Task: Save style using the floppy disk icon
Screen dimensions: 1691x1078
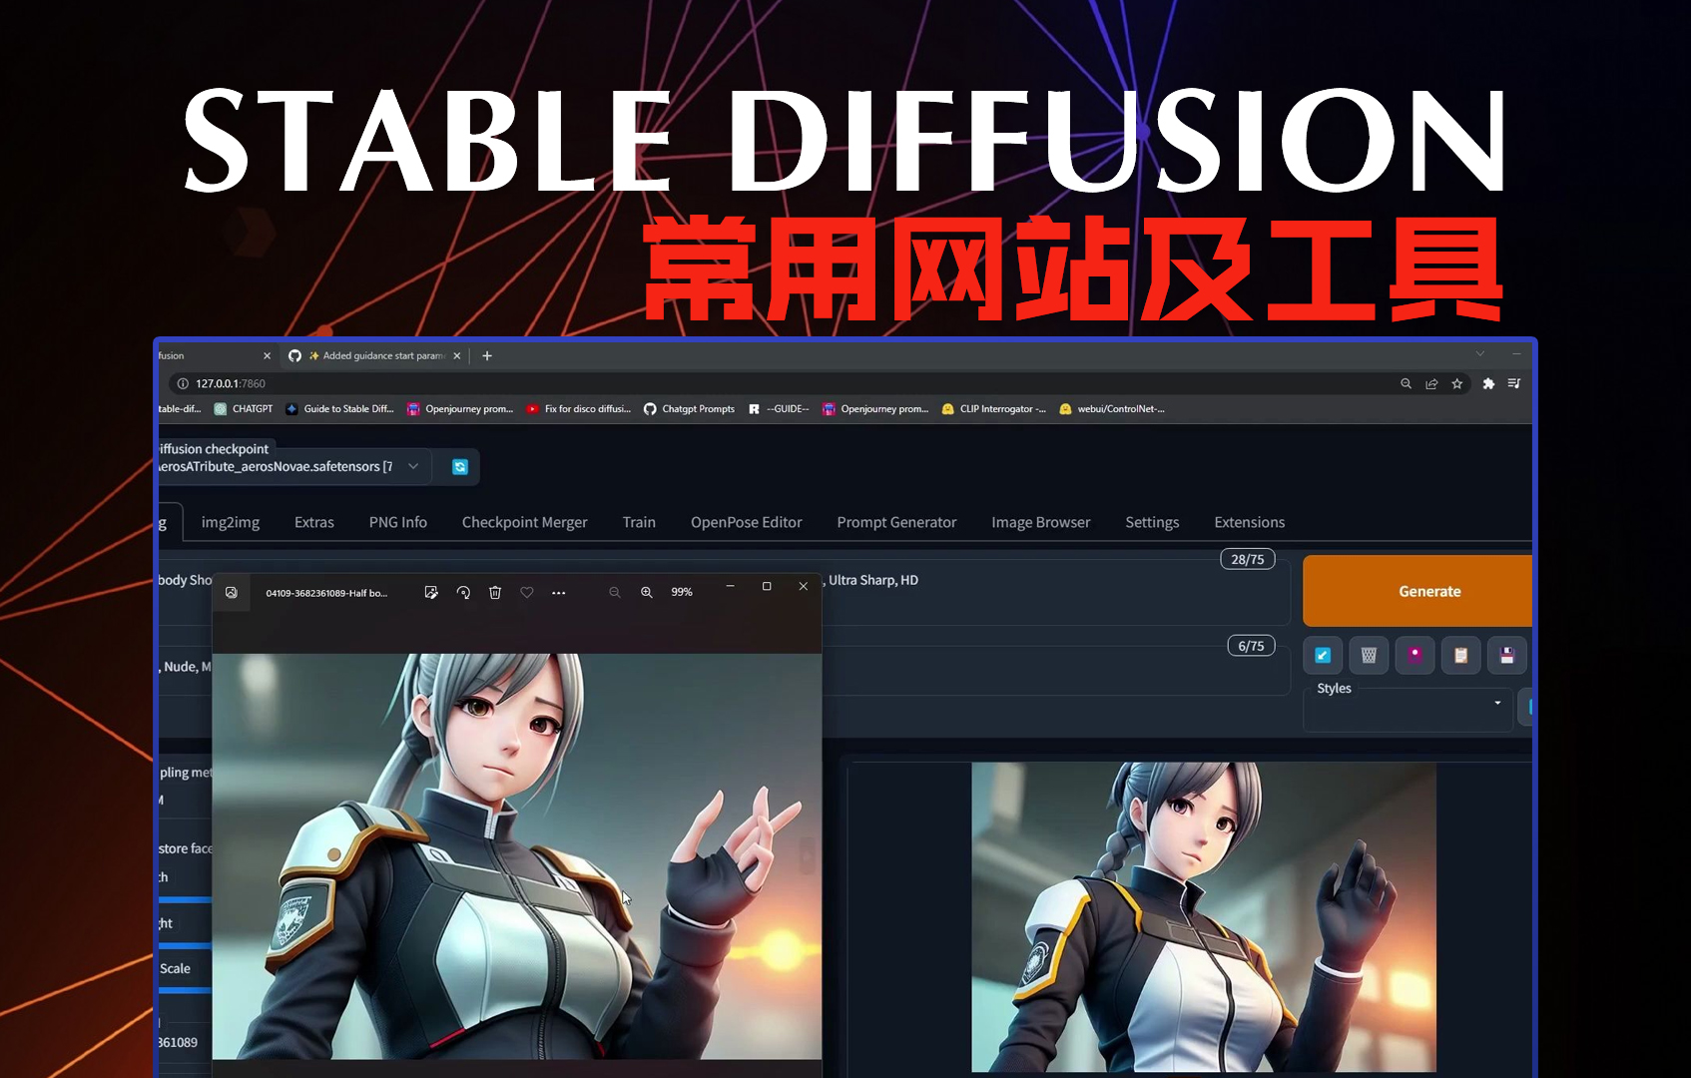Action: pos(1507,656)
